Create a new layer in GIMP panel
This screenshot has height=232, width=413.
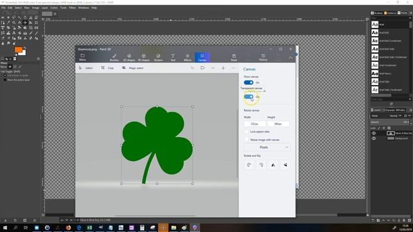pos(373,220)
